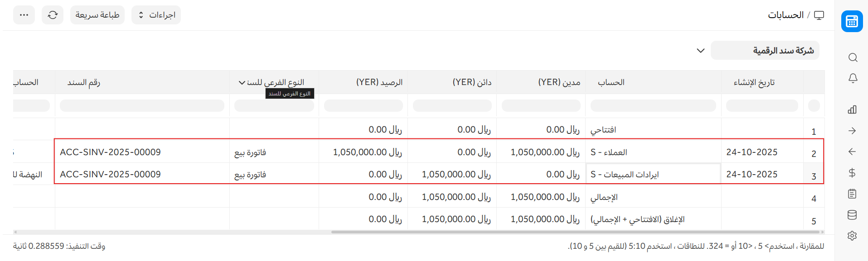868x261 pixels.
Task: Click the clipboard icon in sidebar
Action: (852, 194)
